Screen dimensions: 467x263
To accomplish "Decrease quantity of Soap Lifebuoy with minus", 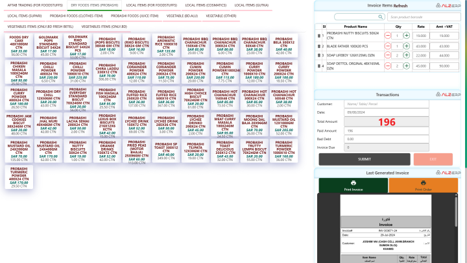I will 387,56.
